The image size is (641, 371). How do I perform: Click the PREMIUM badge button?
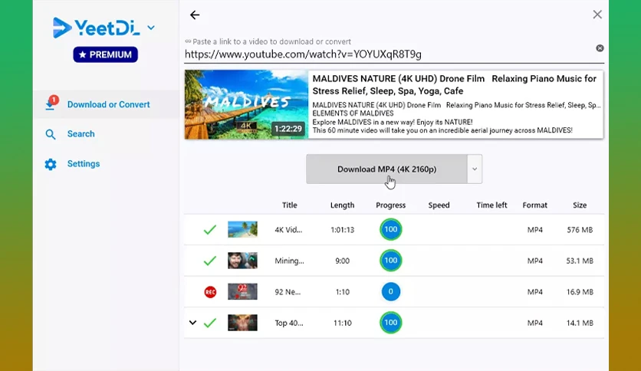(x=106, y=54)
